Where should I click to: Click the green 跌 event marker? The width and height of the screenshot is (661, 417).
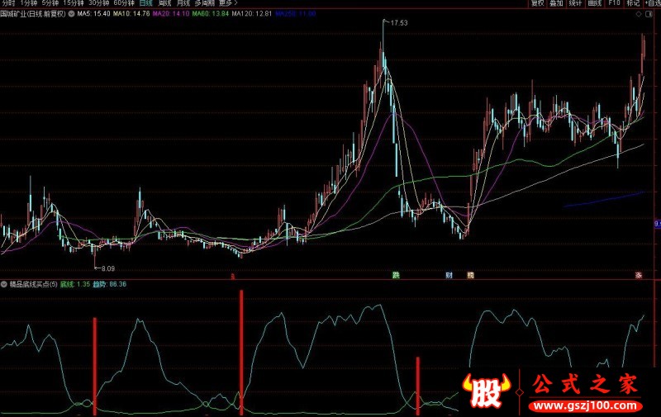(396, 274)
